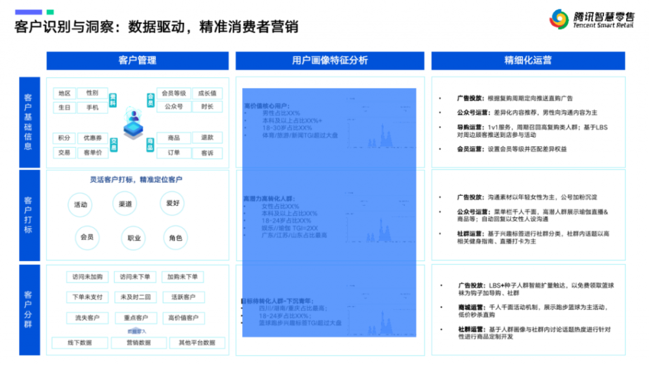Click 广告投放 bullet about LBS+种子人群
The width and height of the screenshot is (649, 365).
click(x=536, y=289)
